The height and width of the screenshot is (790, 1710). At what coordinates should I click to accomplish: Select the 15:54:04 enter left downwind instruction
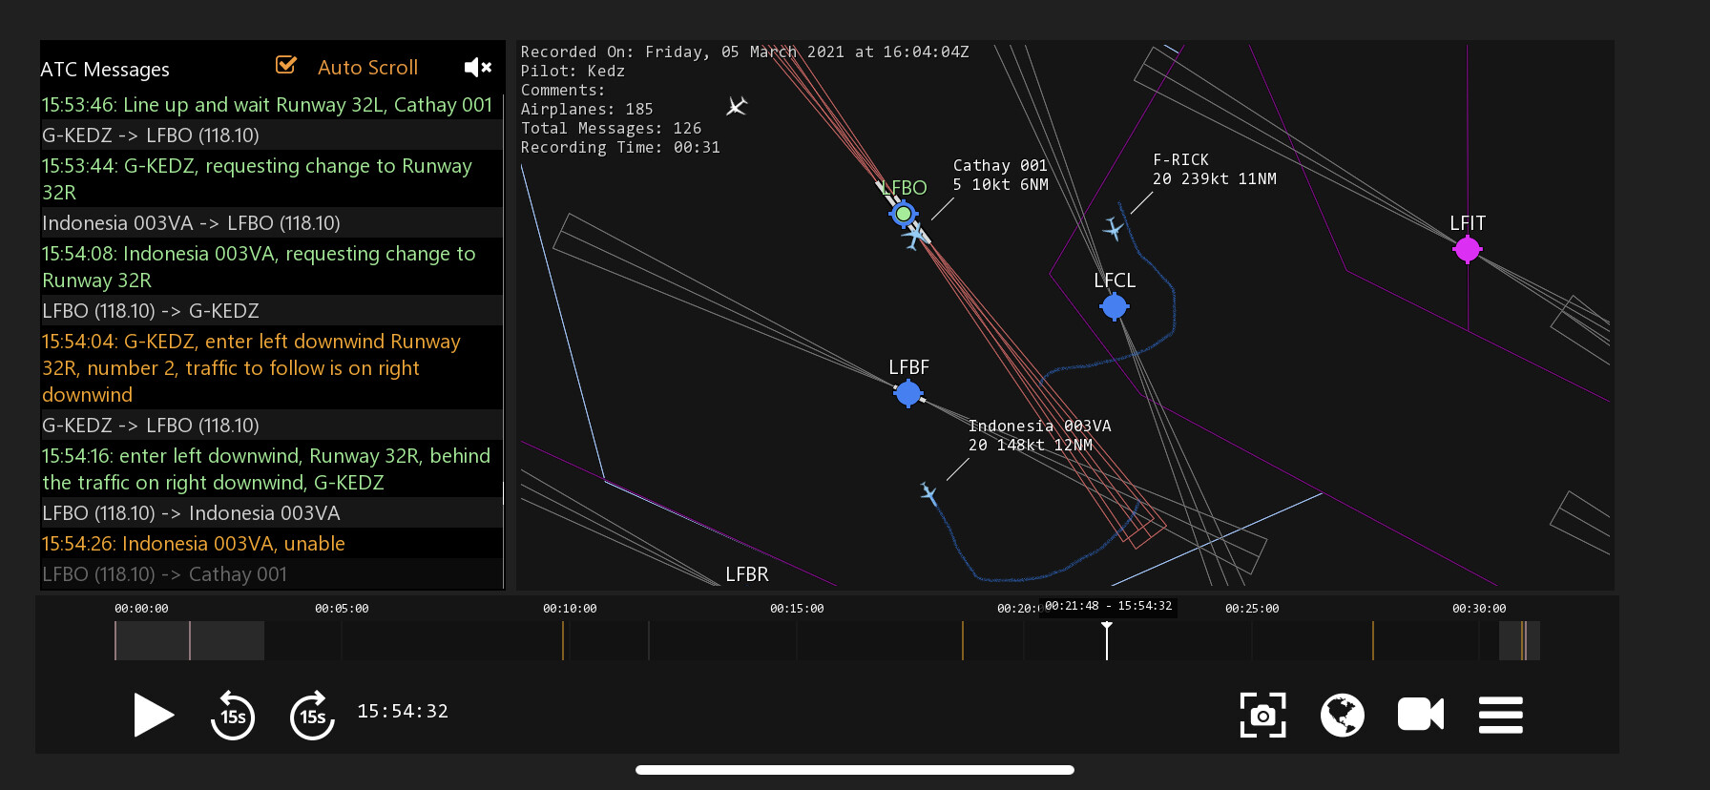[x=271, y=368]
